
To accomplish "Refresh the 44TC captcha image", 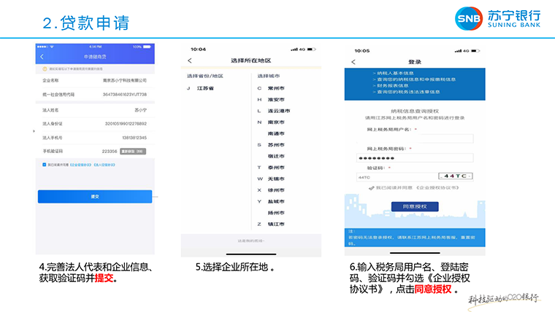I will (x=456, y=176).
